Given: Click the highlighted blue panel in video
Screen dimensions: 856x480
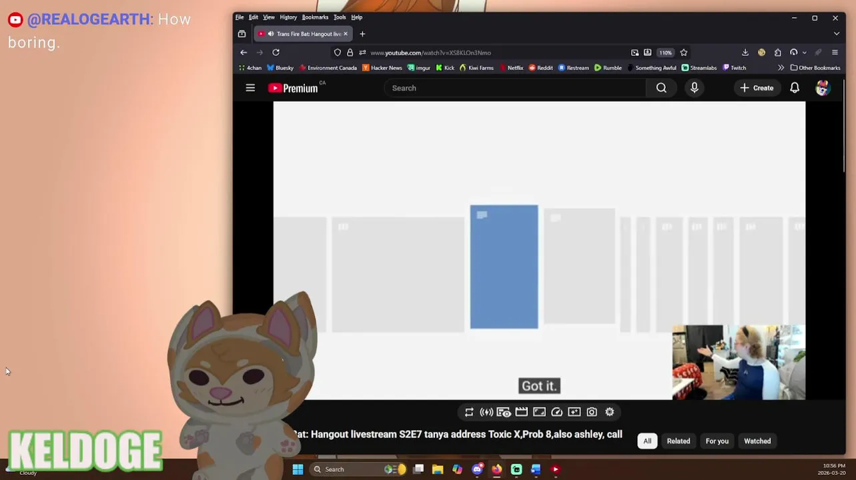Looking at the screenshot, I should coord(504,267).
